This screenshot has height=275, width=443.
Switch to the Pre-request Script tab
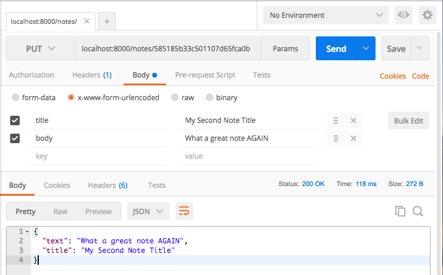(x=205, y=75)
